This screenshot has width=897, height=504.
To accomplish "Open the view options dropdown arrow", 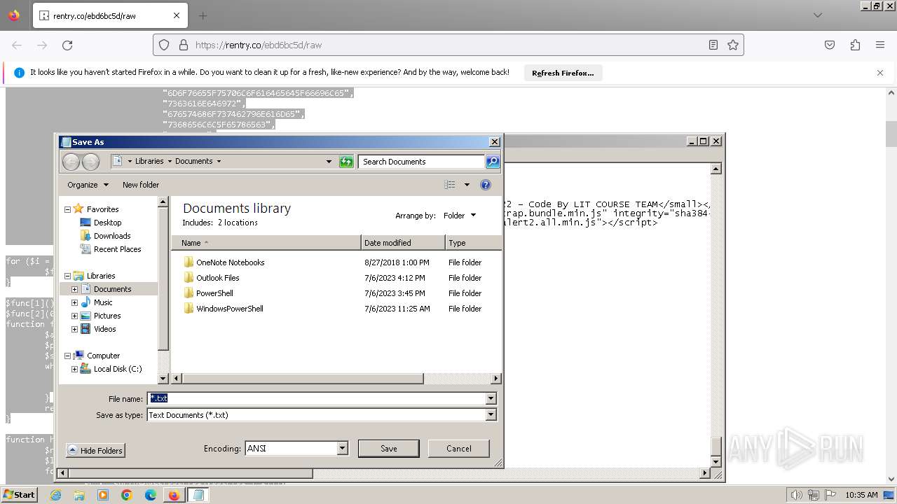I will (x=467, y=185).
